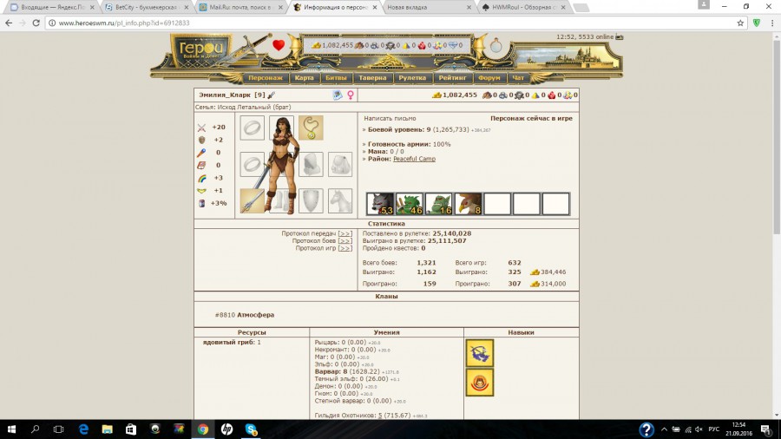Switch to the Входящие Яндекс tab
Screen dimensions: 781x439
point(52,8)
